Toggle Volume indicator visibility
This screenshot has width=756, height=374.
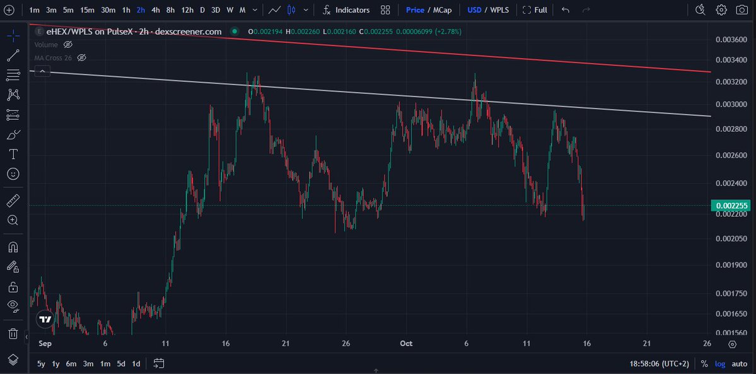[68, 45]
